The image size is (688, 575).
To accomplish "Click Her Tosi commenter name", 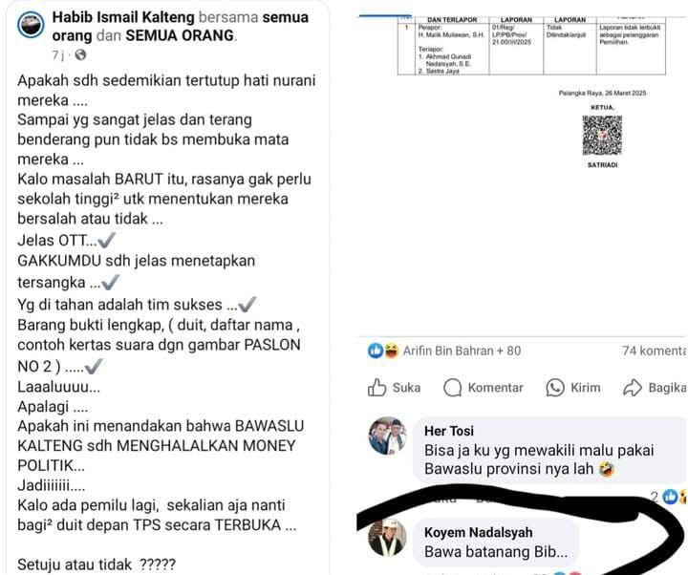I will [449, 431].
